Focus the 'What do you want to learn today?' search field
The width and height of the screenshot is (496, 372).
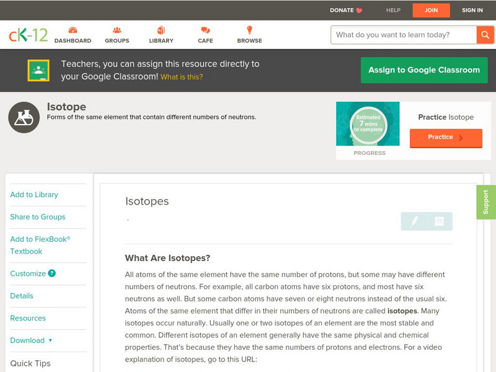coord(404,35)
